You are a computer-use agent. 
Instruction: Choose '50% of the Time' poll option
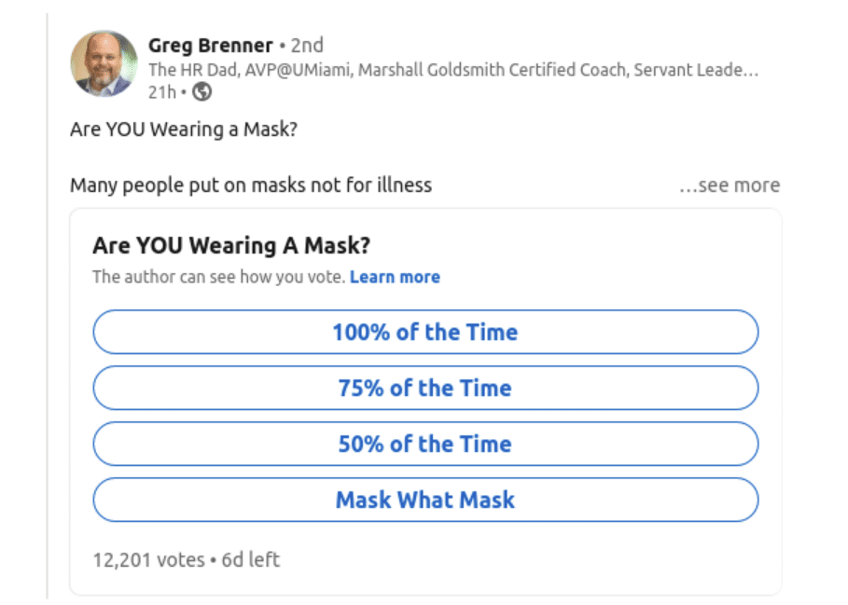tap(425, 444)
